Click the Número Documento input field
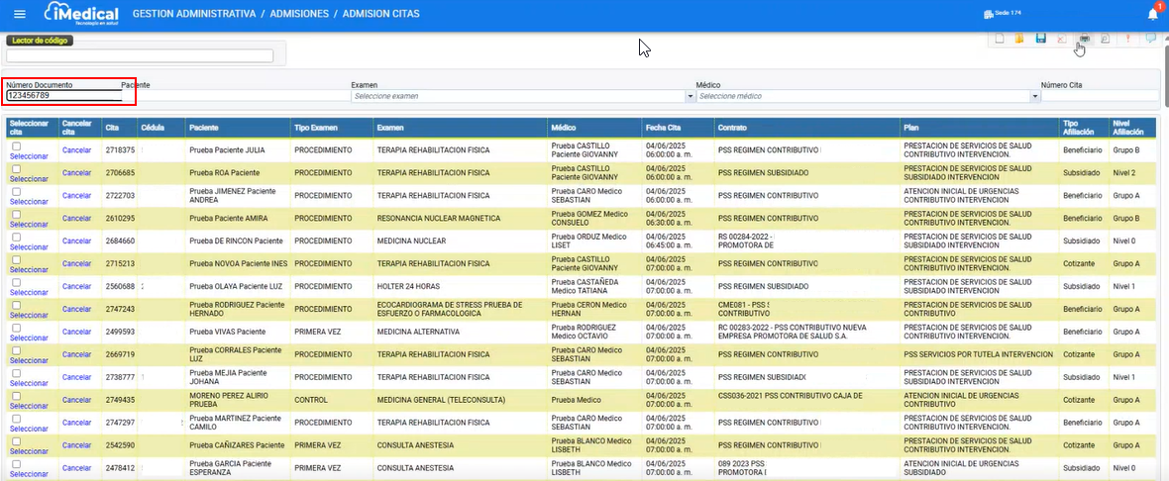 click(x=63, y=96)
